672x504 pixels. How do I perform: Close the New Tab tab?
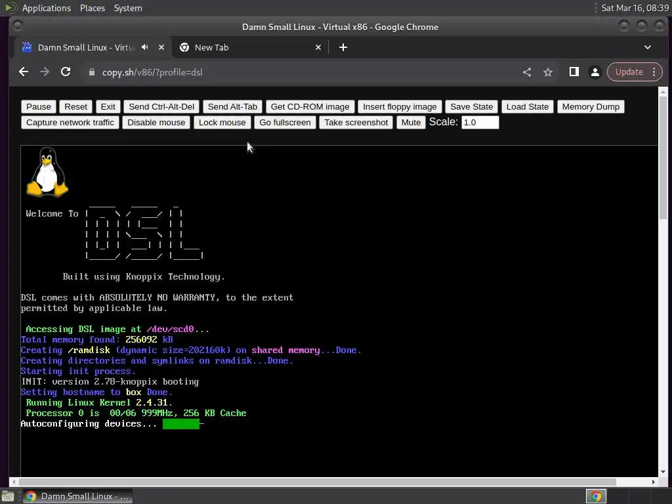tap(318, 47)
